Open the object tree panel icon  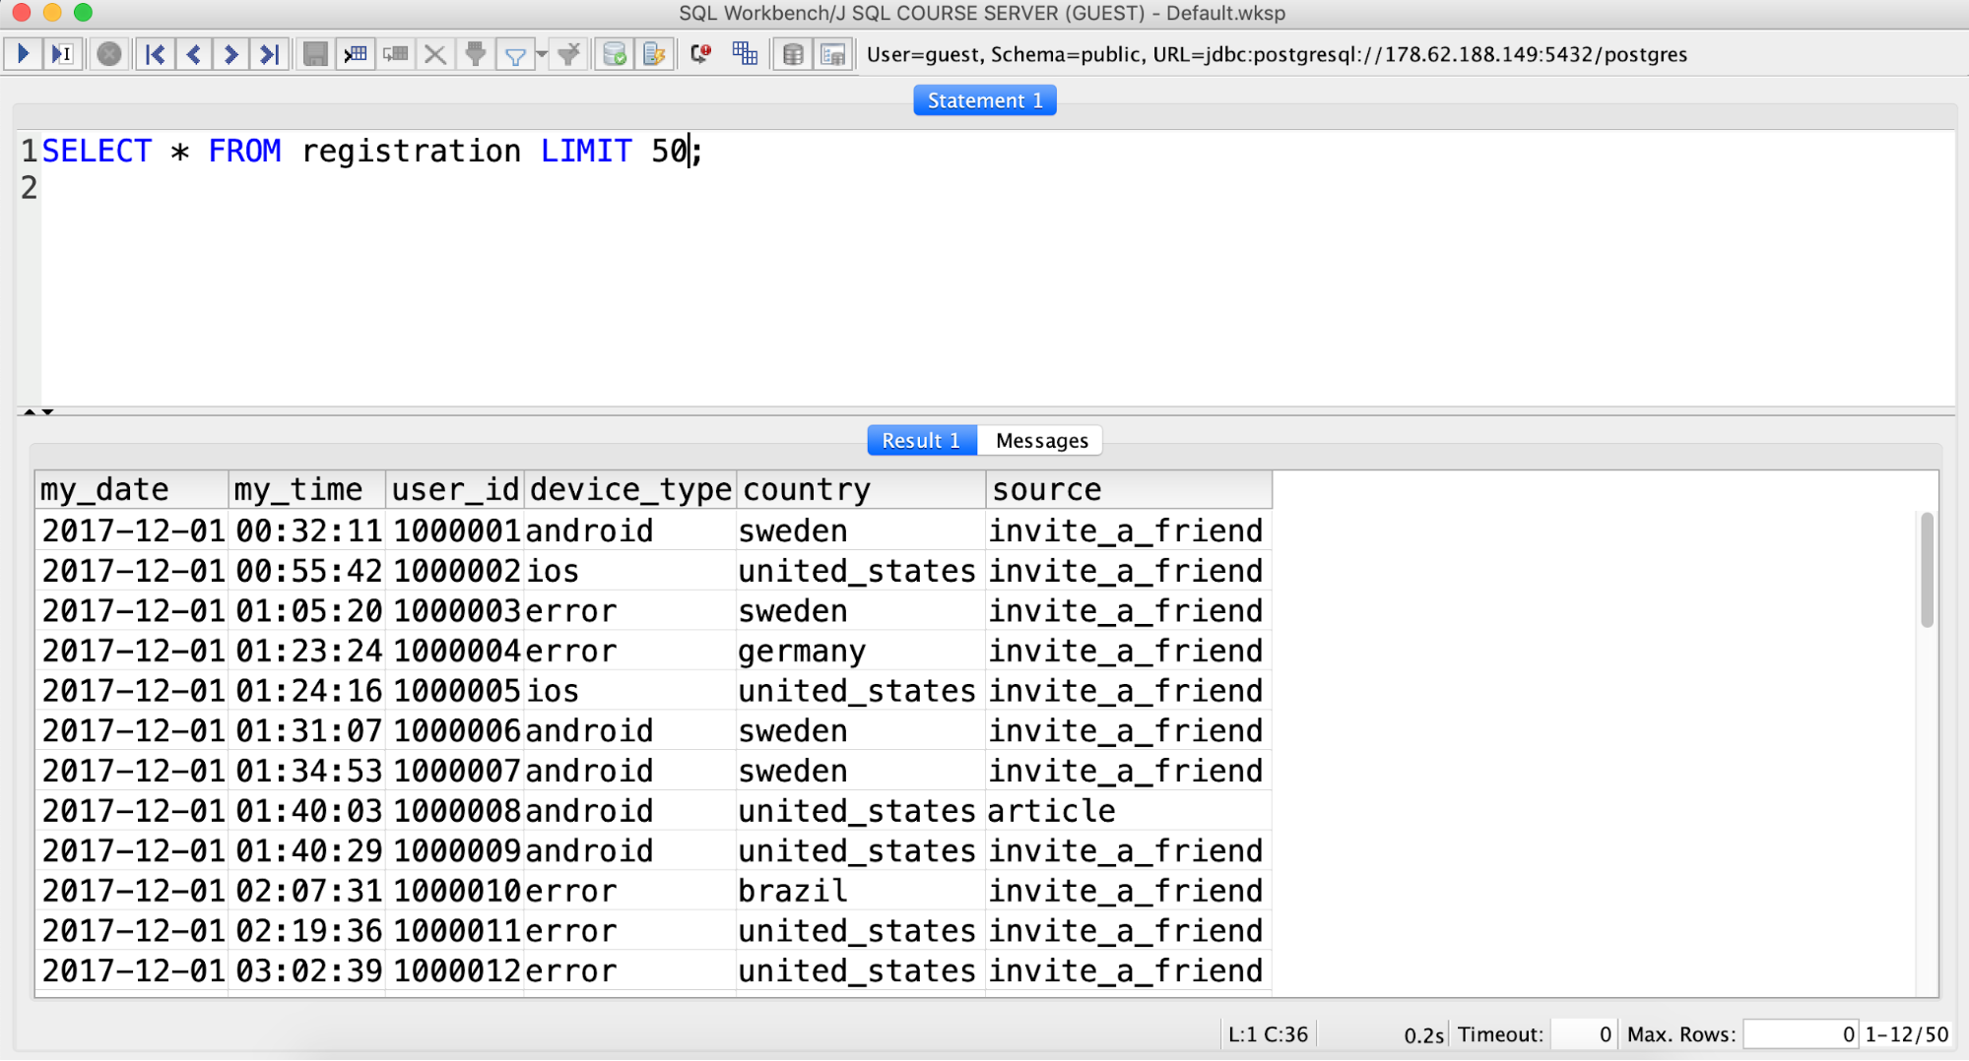tap(832, 54)
